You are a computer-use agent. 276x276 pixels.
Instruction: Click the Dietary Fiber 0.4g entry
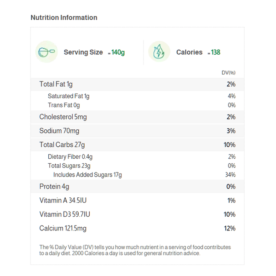click(70, 157)
